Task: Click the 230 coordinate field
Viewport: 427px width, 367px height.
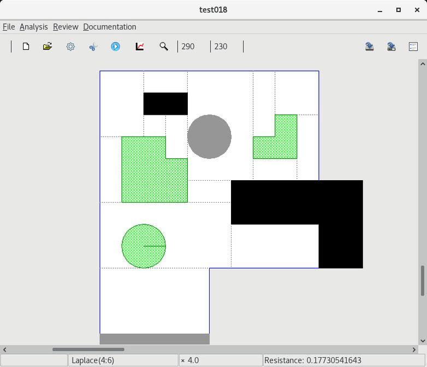Action: pos(226,46)
